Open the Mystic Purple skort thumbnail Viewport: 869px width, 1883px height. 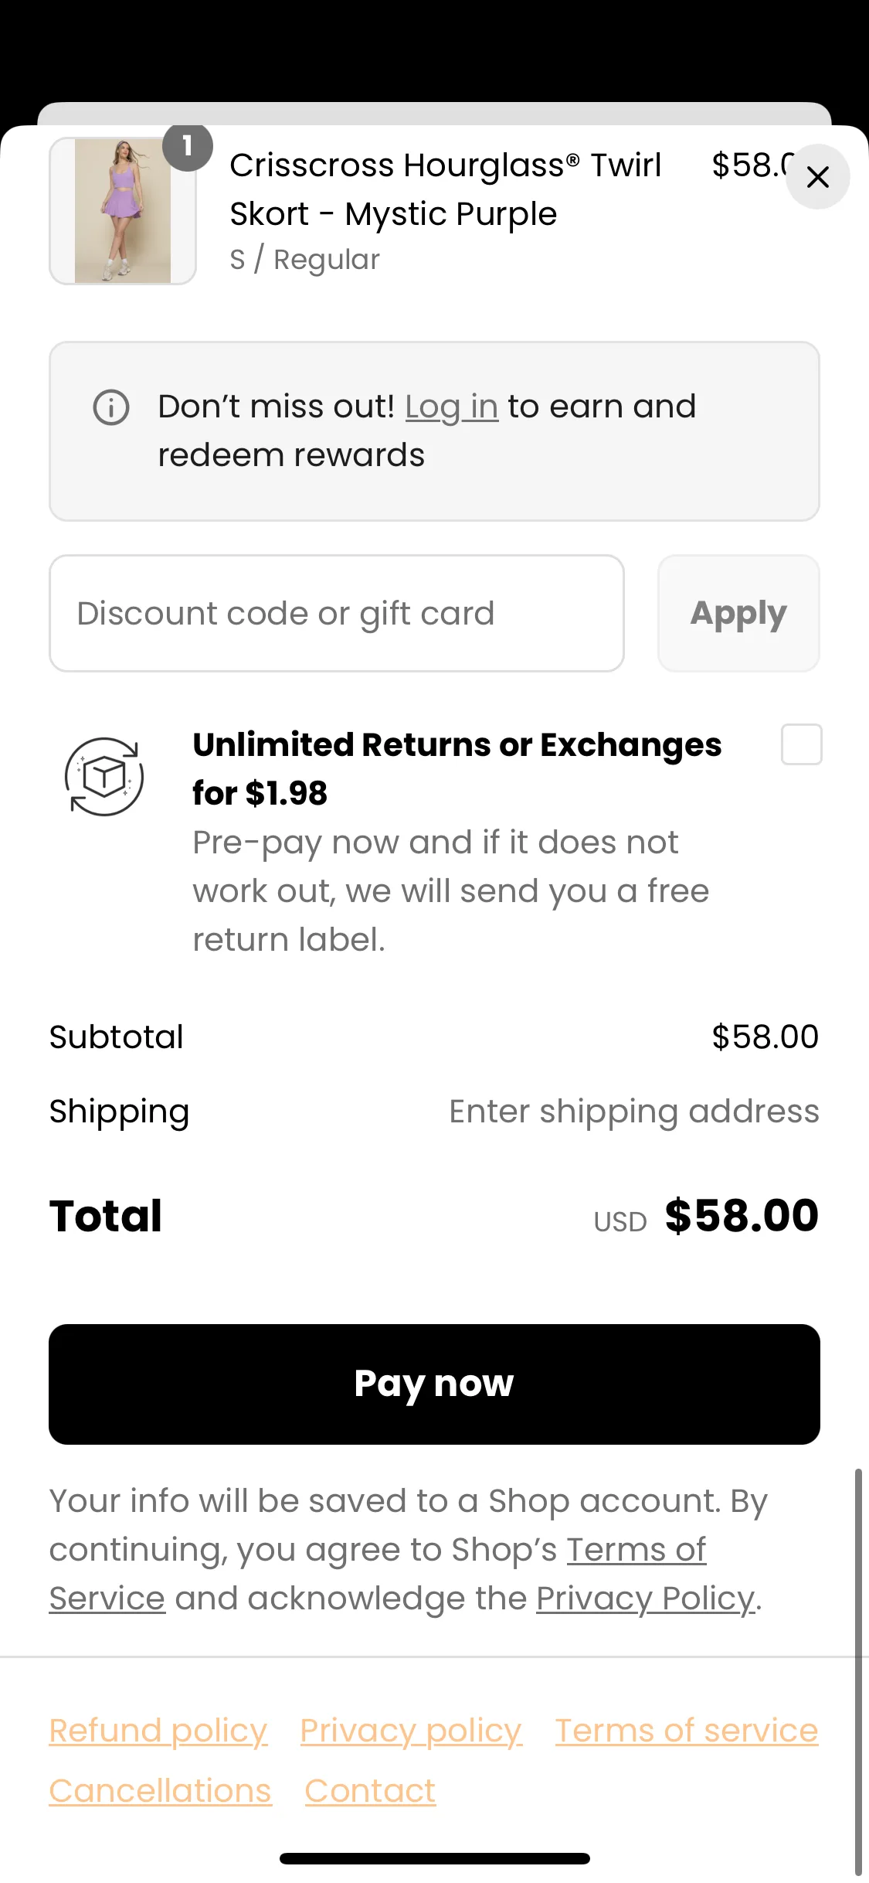click(x=123, y=211)
